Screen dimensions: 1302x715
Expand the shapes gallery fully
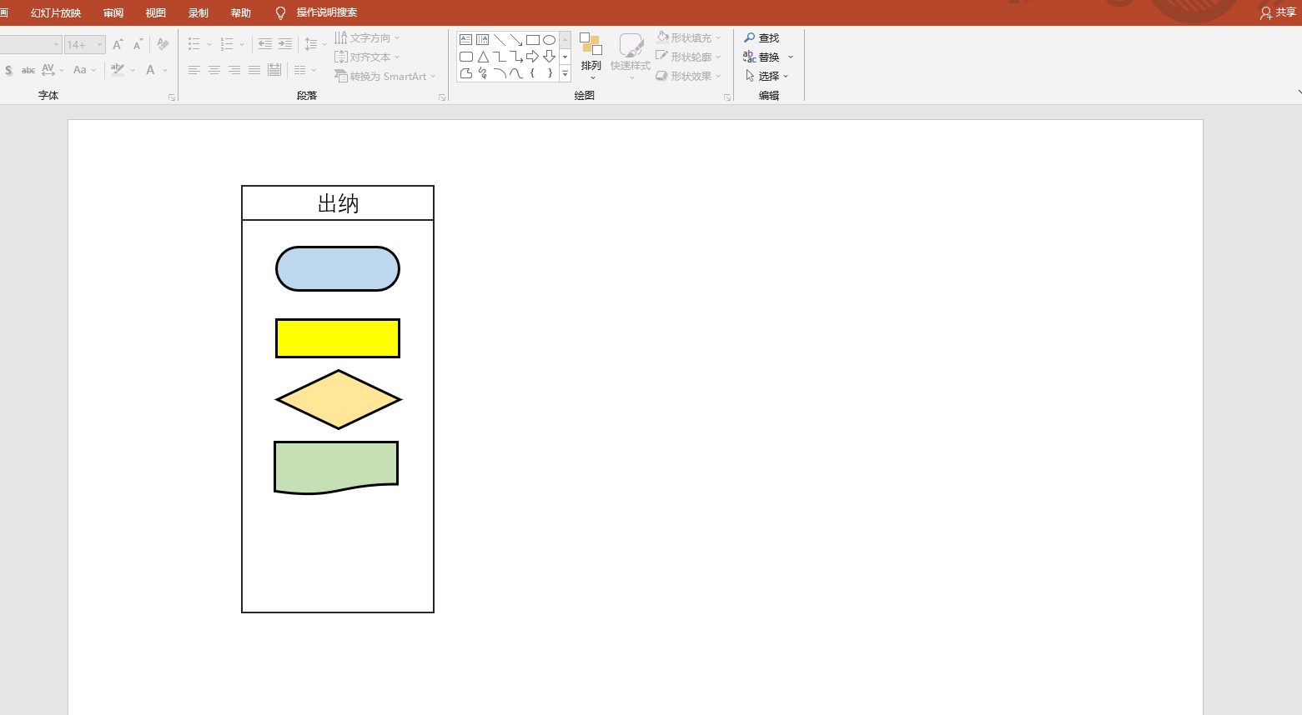pyautogui.click(x=565, y=74)
